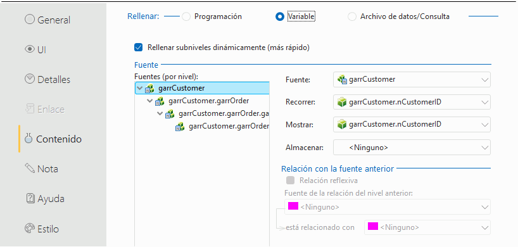Click the Ayuda question-mark icon
The height and width of the screenshot is (247, 518).
point(30,198)
